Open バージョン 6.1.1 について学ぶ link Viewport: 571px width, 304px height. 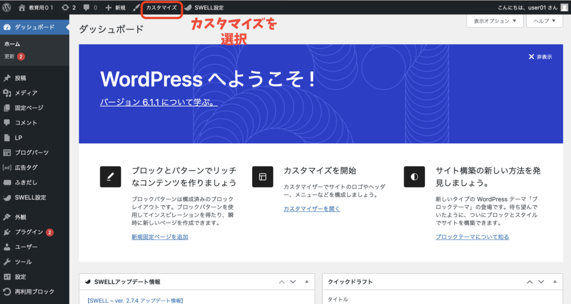[x=159, y=102]
